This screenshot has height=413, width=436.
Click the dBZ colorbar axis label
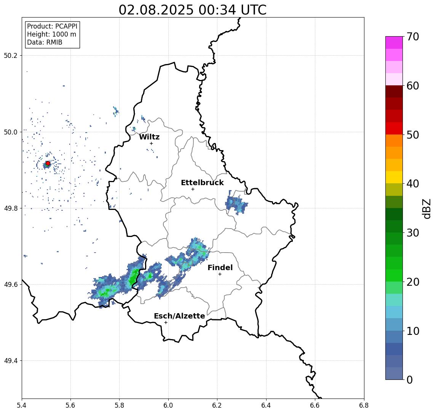pyautogui.click(x=426, y=209)
